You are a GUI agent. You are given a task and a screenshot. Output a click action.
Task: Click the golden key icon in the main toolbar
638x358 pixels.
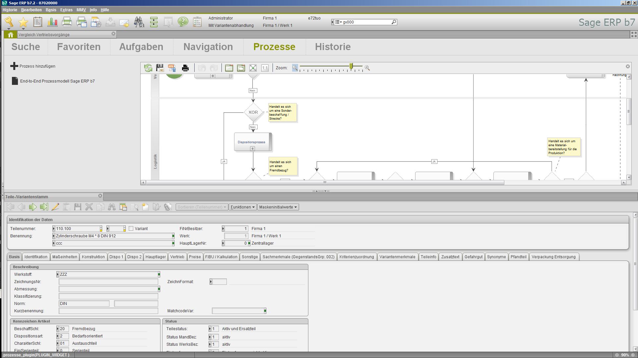9,22
